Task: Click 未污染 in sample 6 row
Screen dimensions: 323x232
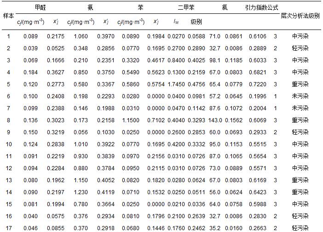Action: point(300,96)
